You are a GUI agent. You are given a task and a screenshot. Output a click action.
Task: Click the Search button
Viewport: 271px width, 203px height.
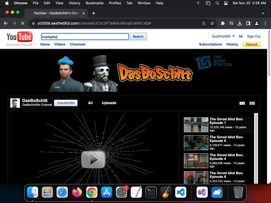(x=138, y=36)
